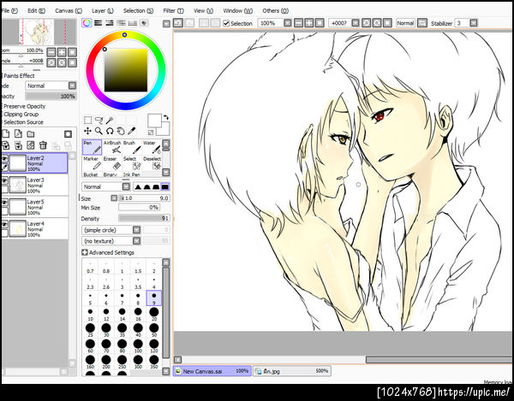Click the Navigator preview thumbnail
Viewport: 514px width, 401px height.
click(39, 32)
